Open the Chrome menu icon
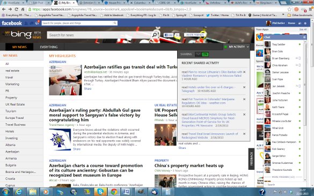 pos(311,9)
